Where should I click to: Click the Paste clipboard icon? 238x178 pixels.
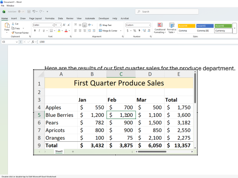(7, 25)
